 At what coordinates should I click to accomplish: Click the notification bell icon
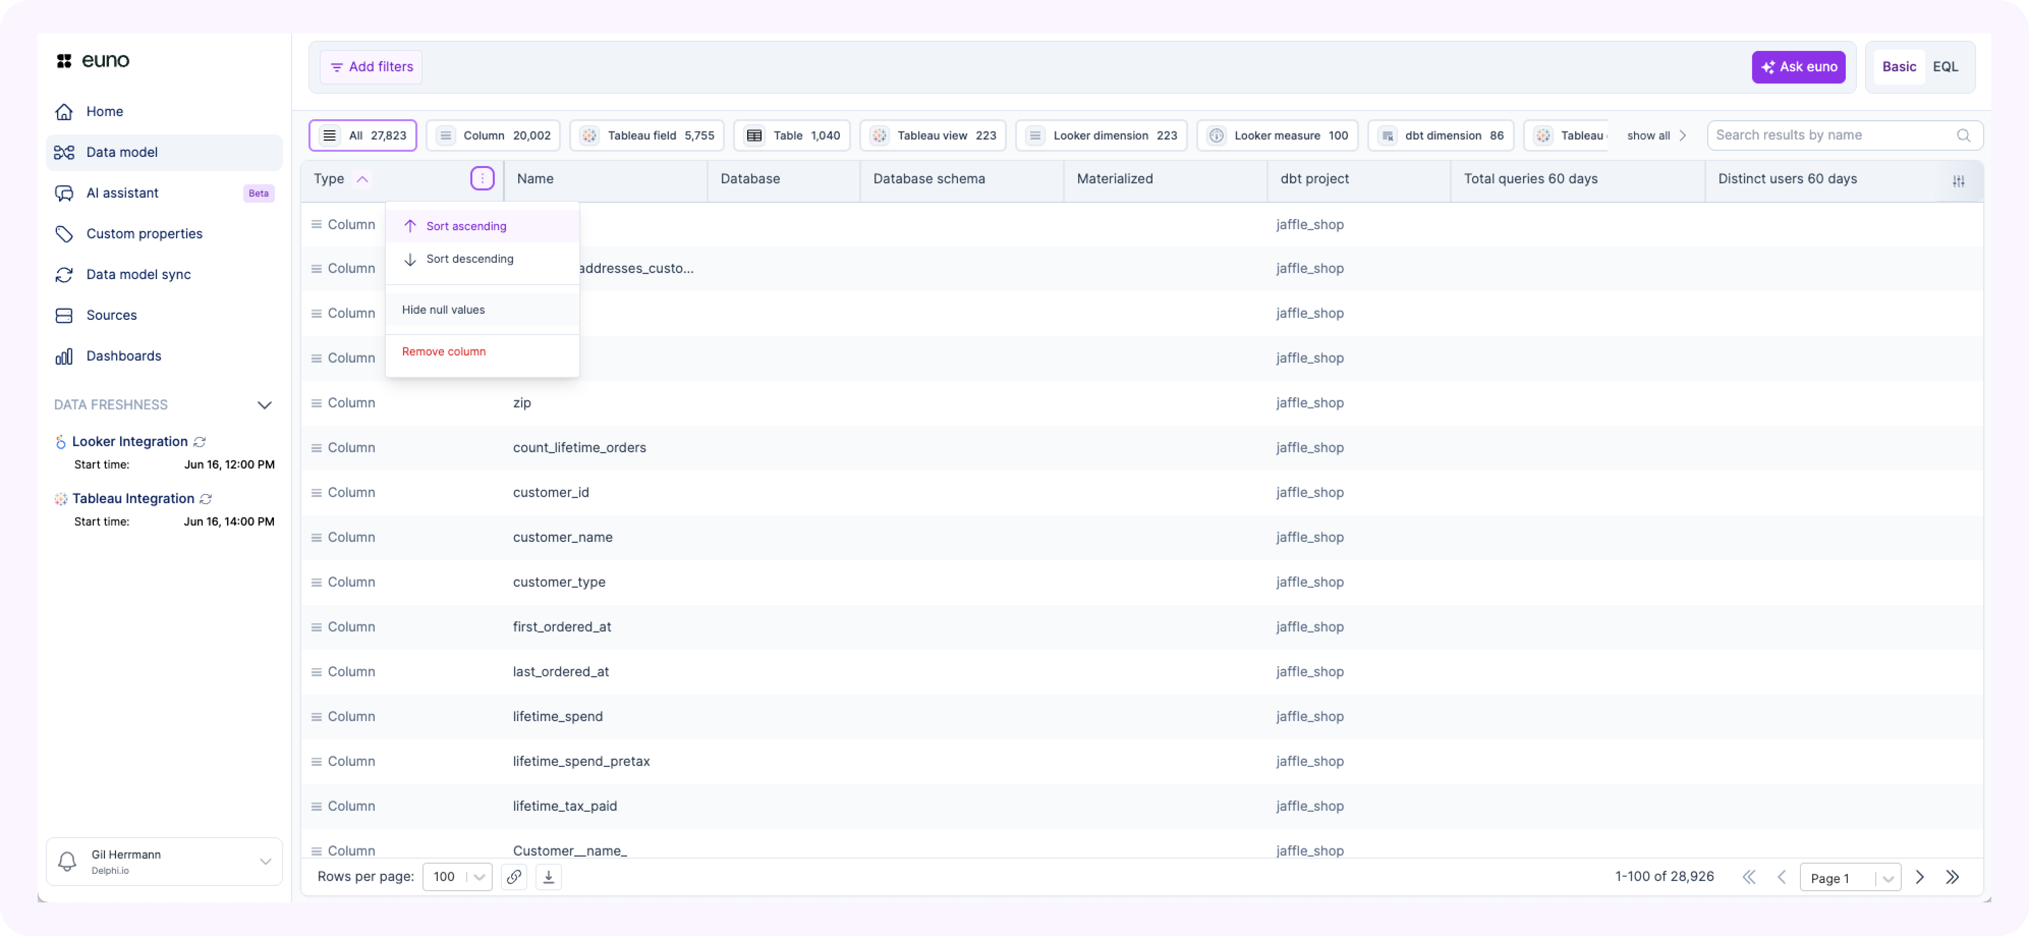(68, 861)
